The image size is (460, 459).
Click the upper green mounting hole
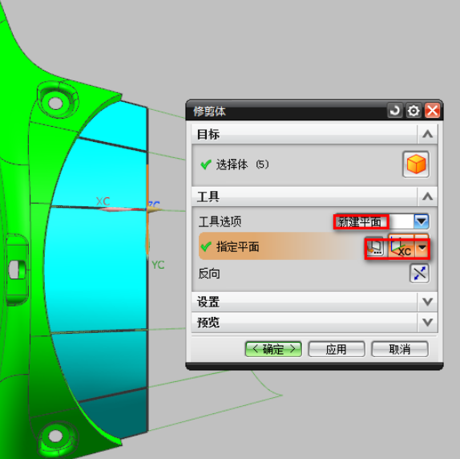point(55,103)
